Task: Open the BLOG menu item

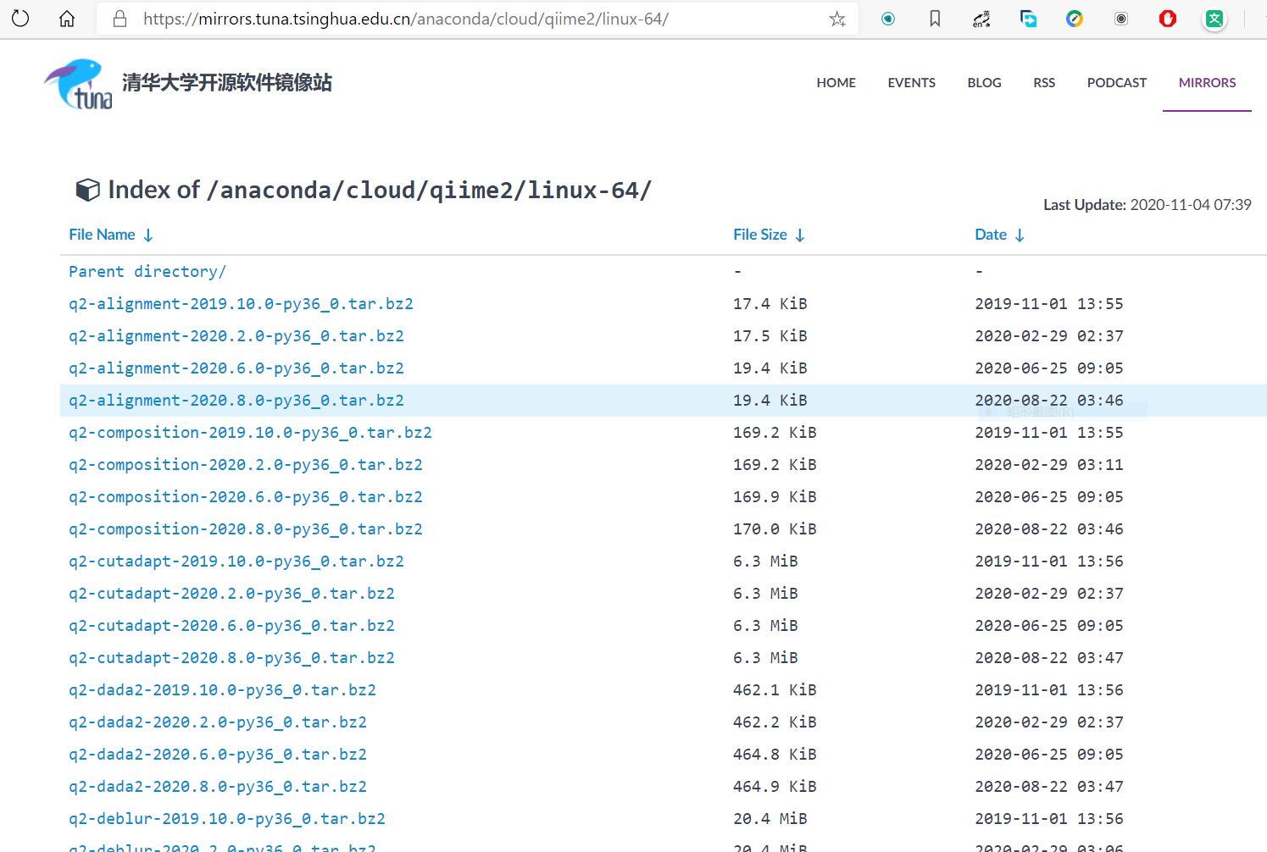Action: coord(984,82)
